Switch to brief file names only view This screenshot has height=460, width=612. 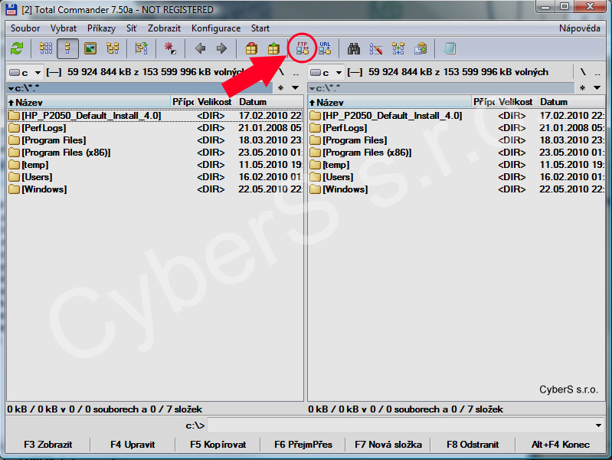click(x=46, y=48)
